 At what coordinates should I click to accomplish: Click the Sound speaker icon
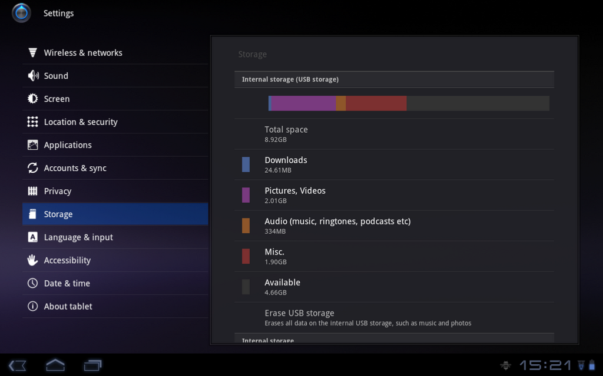click(x=33, y=75)
